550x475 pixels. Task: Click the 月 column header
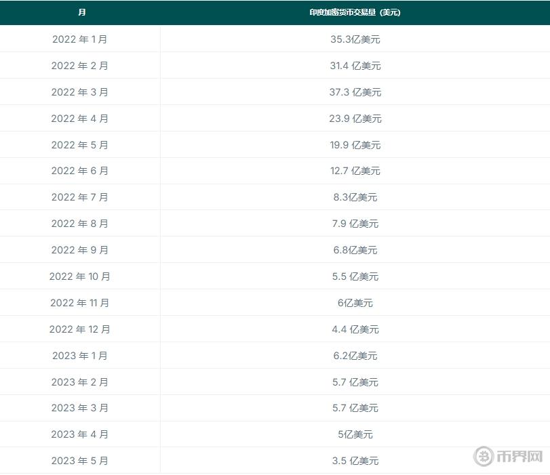pyautogui.click(x=81, y=12)
